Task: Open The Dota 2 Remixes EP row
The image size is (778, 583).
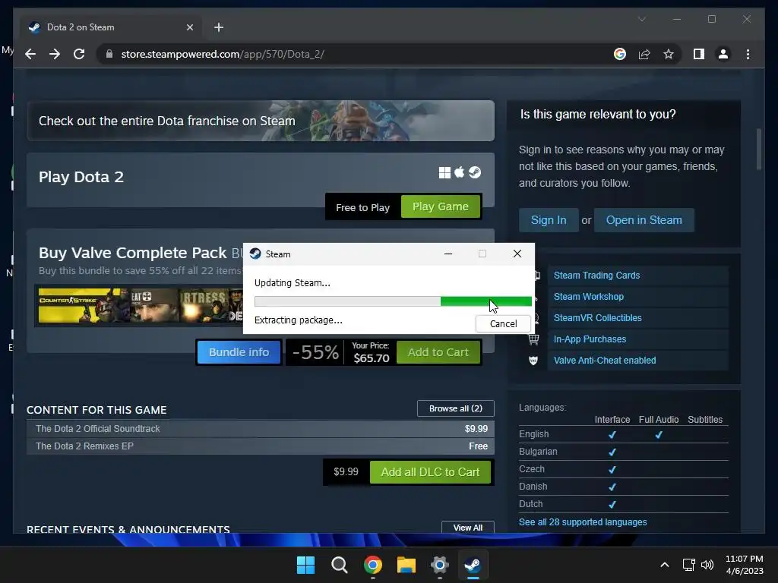Action: pyautogui.click(x=261, y=446)
